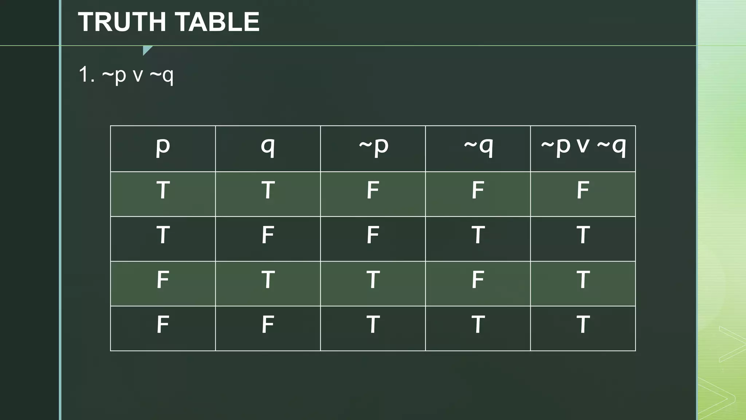Click the upper chevron graphic on green border

(731, 344)
